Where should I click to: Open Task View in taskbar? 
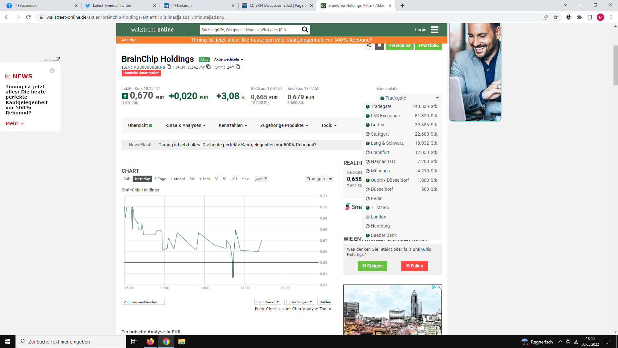pyautogui.click(x=134, y=342)
